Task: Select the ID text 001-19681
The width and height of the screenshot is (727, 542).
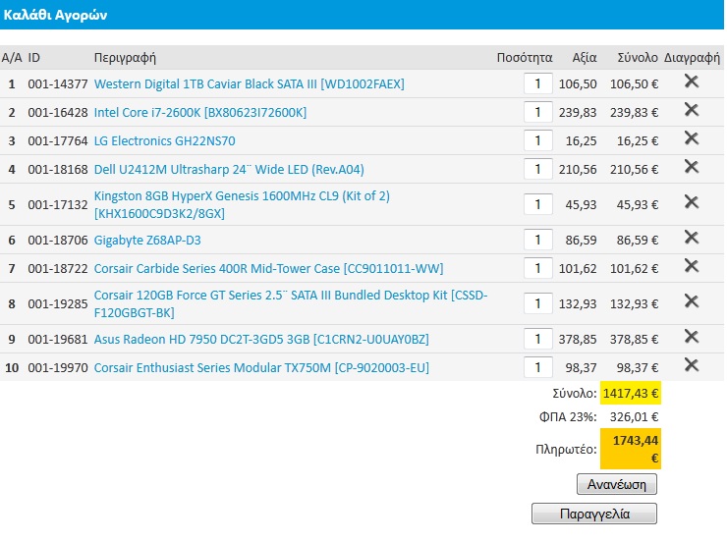Action: (x=58, y=340)
